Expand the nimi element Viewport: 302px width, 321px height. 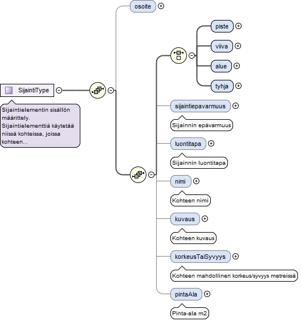coord(196,181)
